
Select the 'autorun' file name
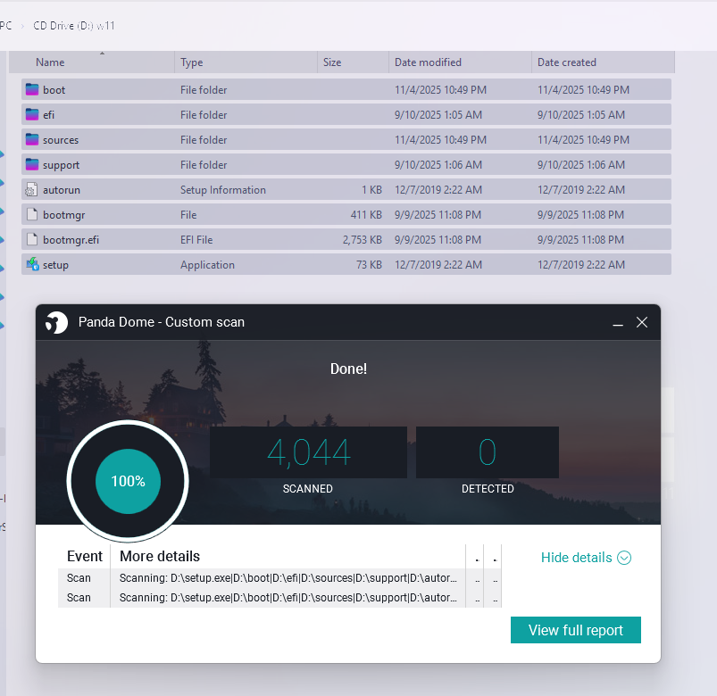click(x=62, y=190)
